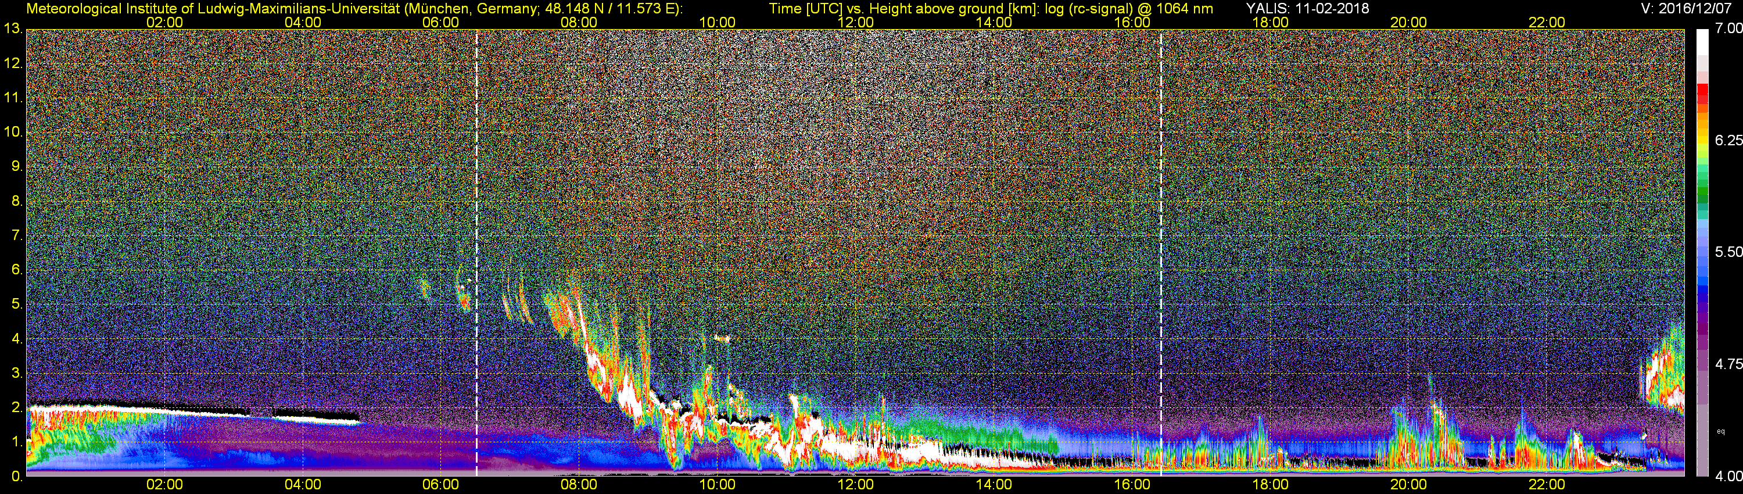Click the 0 km height axis label
This screenshot has height=494, width=1743.
tap(16, 477)
